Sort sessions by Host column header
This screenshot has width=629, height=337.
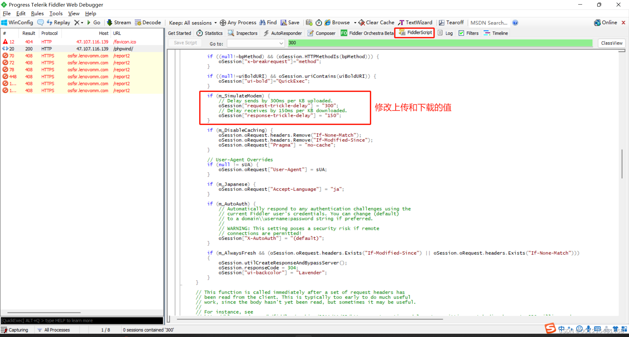(x=86, y=33)
